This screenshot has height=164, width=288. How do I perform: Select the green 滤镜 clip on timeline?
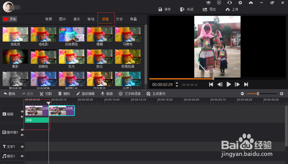tap(37, 120)
